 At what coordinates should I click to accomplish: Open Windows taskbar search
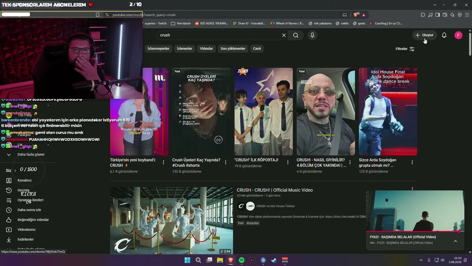[x=198, y=260]
